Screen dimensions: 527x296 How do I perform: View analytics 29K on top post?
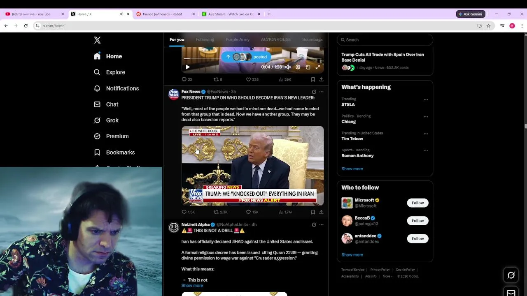(284, 79)
